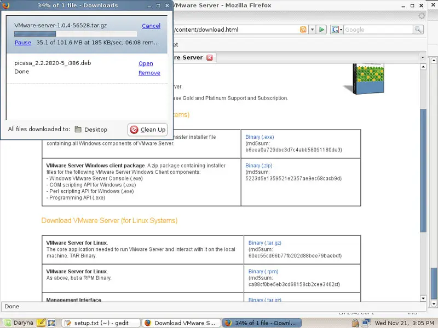438x328 pixels.
Task: Switch to setup.txt gedit taskbar window
Action: 101,323
